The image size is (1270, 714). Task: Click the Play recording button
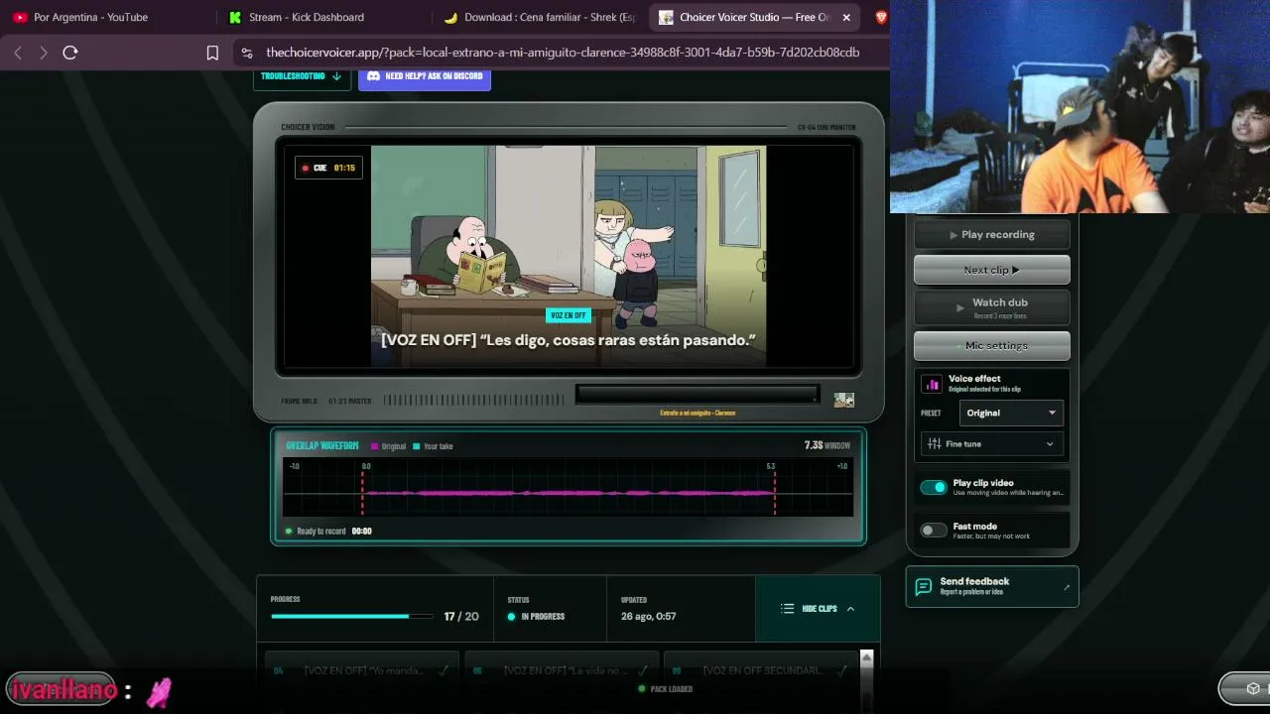click(992, 235)
